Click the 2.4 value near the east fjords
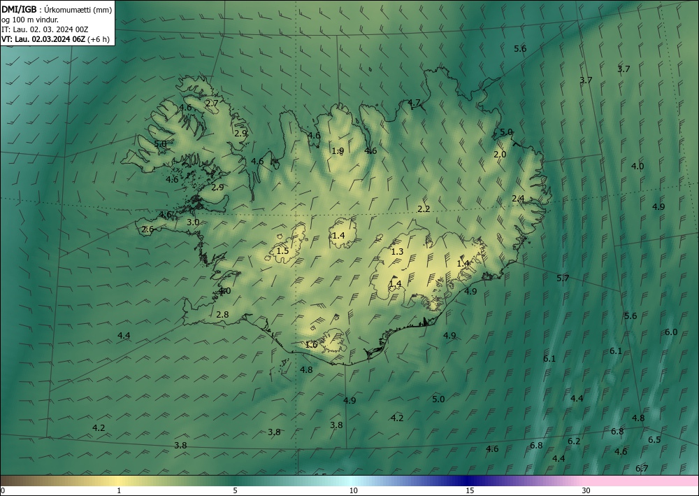 click(518, 199)
